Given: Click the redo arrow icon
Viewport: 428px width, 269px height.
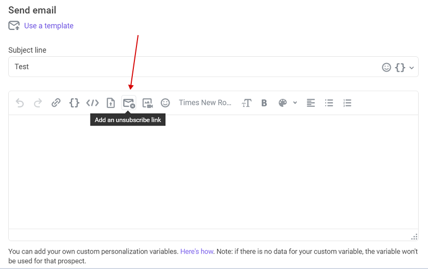Looking at the screenshot, I should [x=38, y=103].
